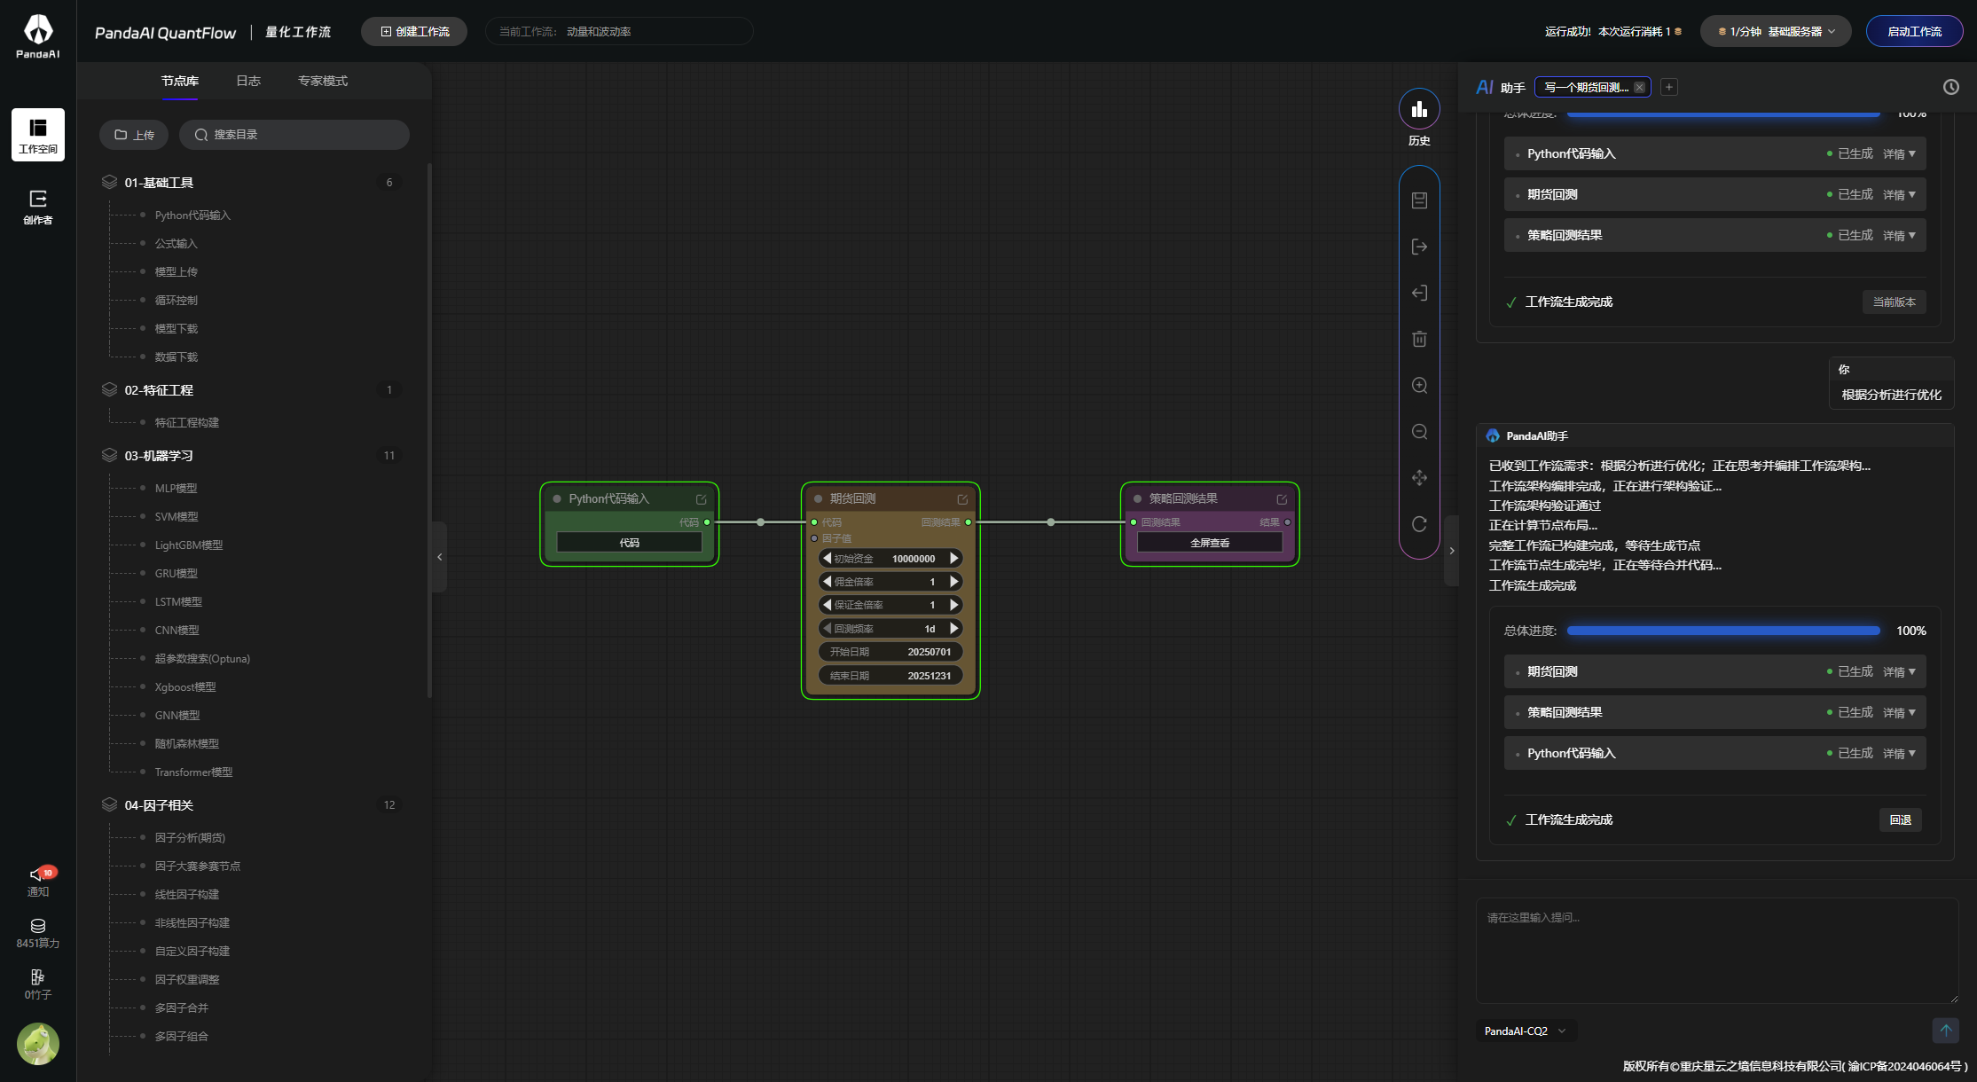Expand 详情 for 期货回测 above 回退
Viewport: 1977px width, 1082px height.
tap(1899, 672)
